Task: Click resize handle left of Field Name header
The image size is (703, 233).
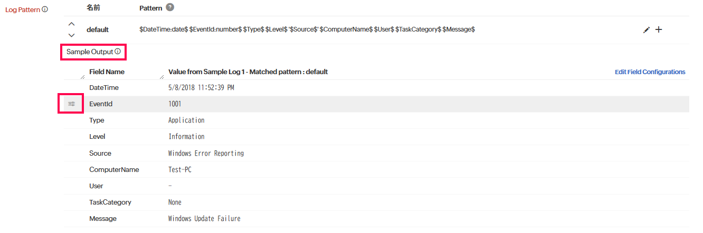Action: coord(82,77)
